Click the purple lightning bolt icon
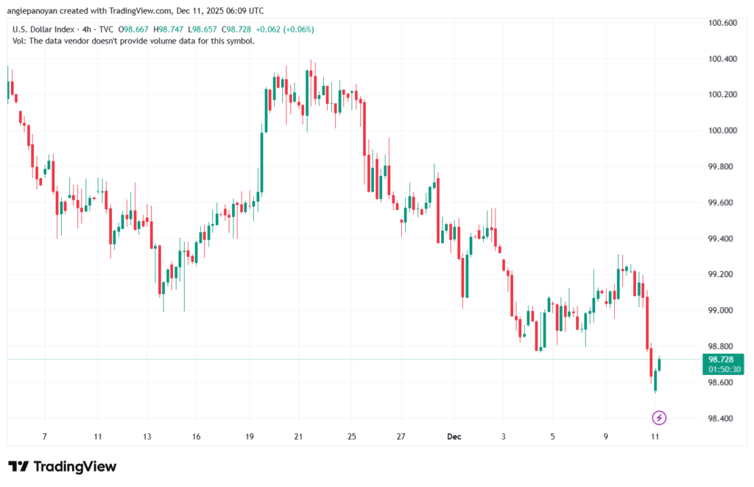The image size is (754, 487). click(x=659, y=418)
